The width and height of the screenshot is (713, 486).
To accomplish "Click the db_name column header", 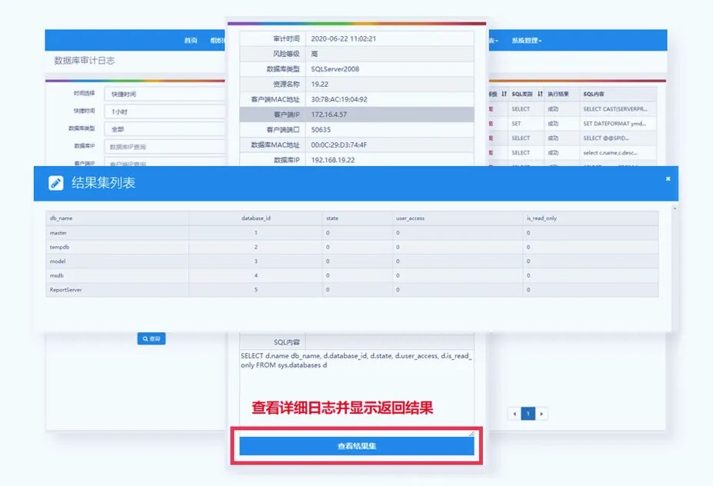I will point(61,218).
